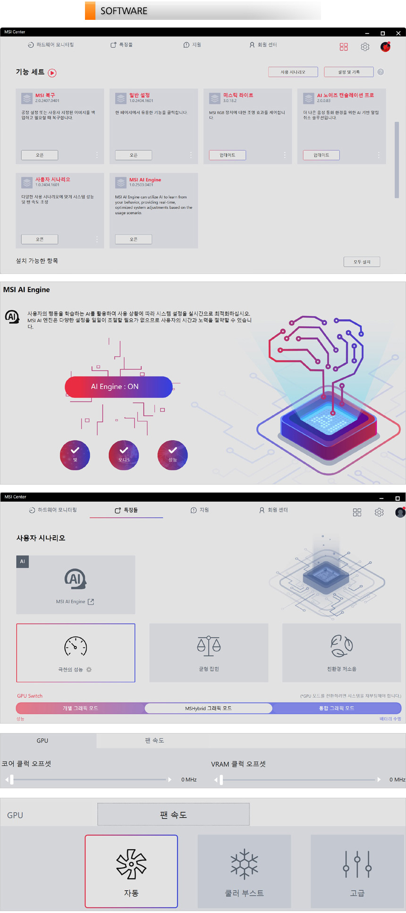This screenshot has width=406, height=913.
Task: Open the 고급 advanced fan sliders option
Action: click(357, 871)
